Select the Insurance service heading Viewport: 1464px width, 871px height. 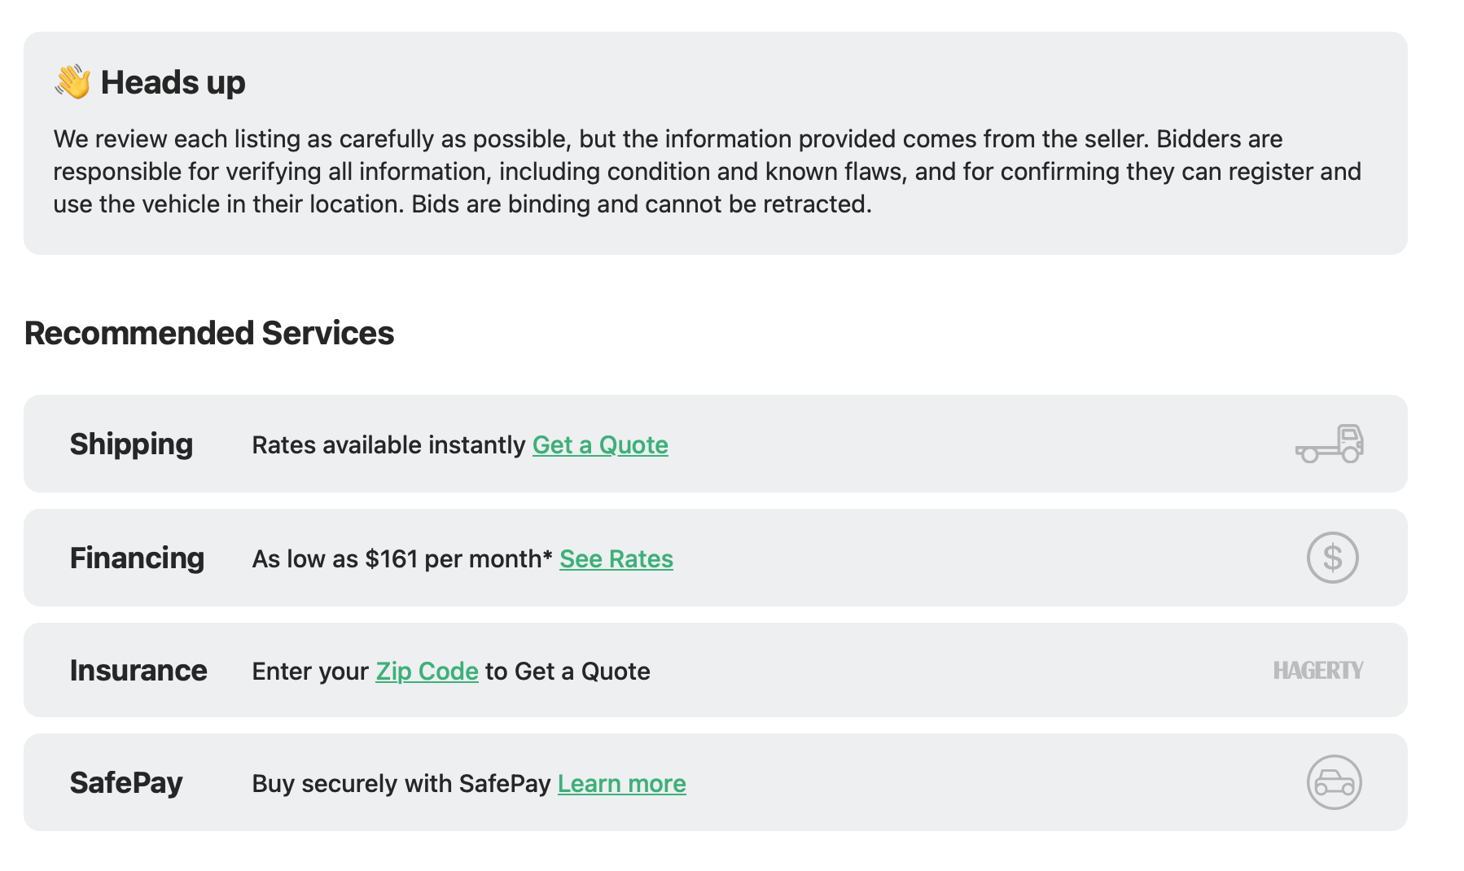coord(138,671)
